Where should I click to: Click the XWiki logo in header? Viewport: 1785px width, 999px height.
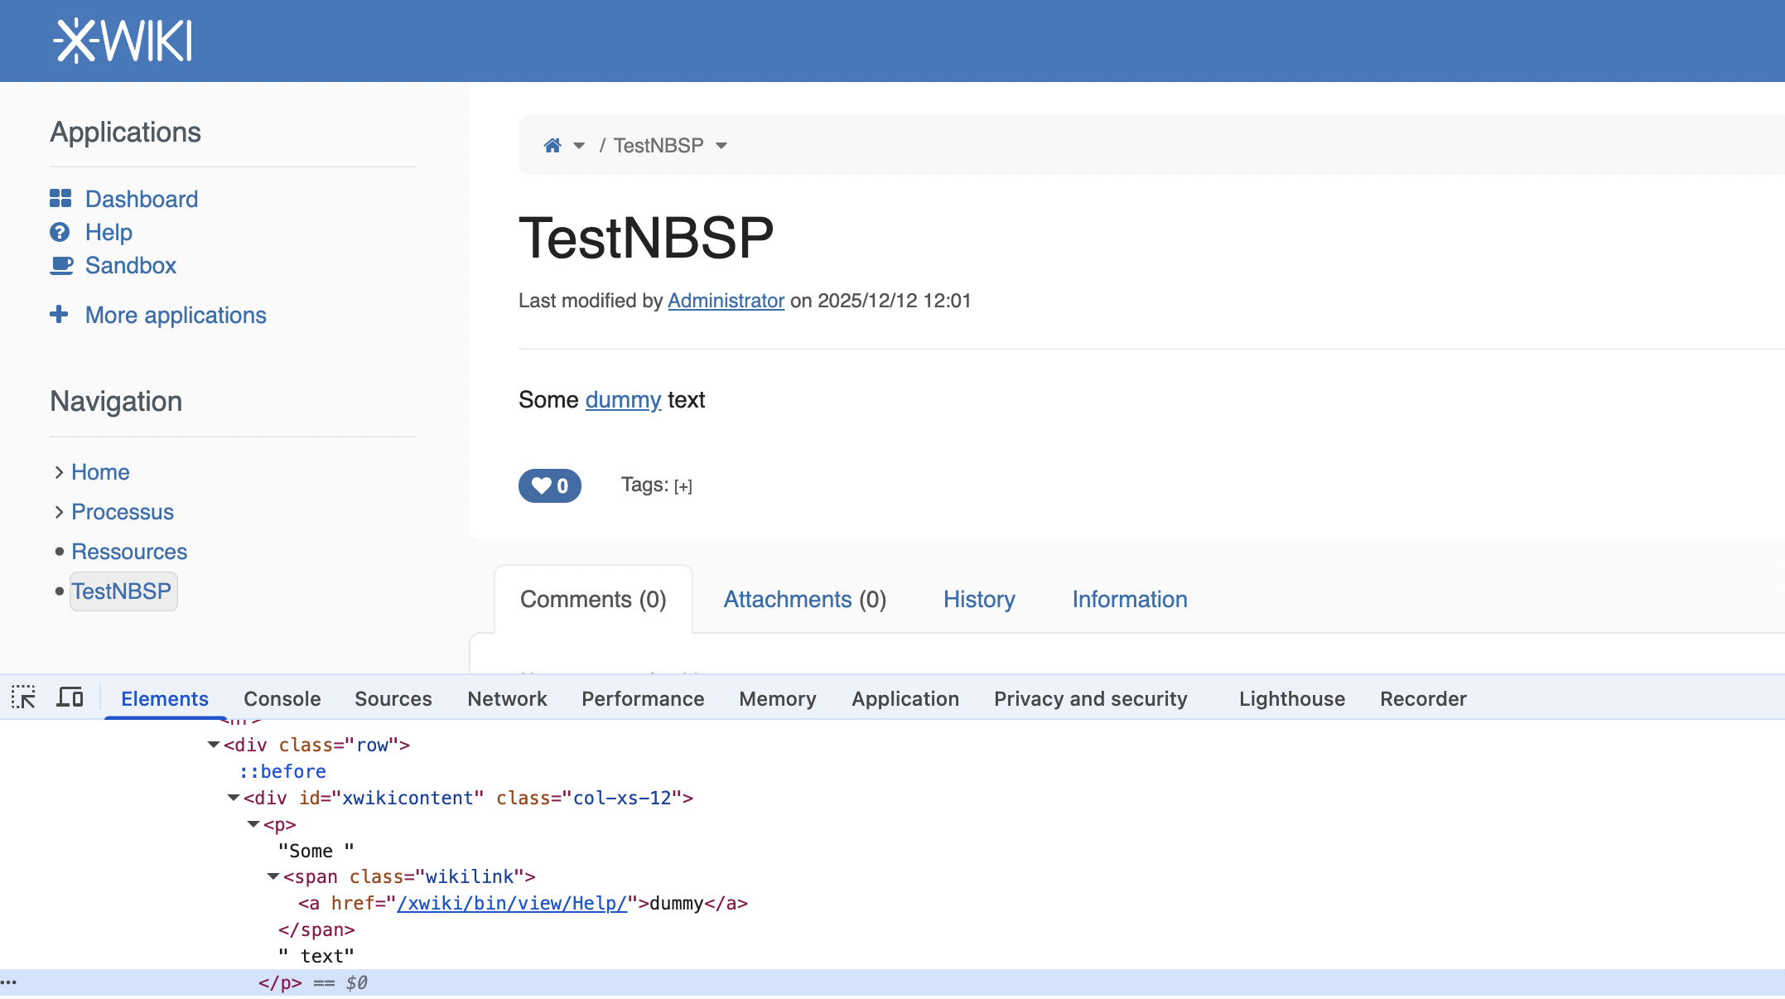click(123, 41)
